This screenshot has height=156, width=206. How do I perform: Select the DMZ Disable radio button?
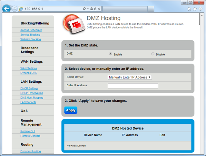tap(153, 54)
